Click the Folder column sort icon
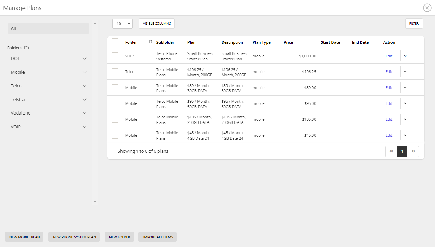Viewport: 435px width, 247px height. (x=151, y=42)
